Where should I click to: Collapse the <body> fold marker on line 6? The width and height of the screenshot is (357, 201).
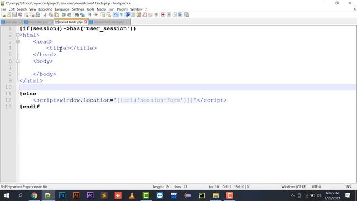click(x=17, y=61)
